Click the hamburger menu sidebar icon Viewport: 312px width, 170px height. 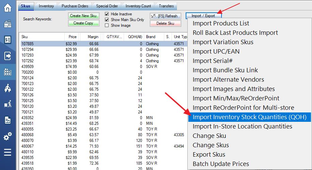pos(8,152)
